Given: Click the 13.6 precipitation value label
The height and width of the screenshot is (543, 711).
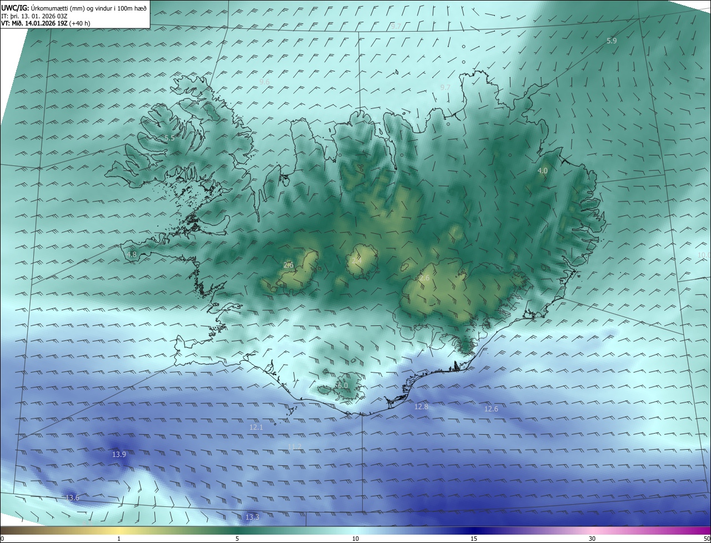Looking at the screenshot, I should [x=72, y=497].
